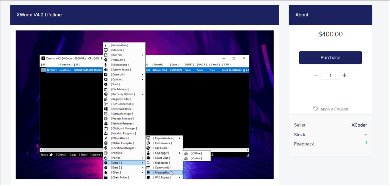Click the Location Manager pin icon
The height and width of the screenshot is (186, 390).
click(105, 148)
